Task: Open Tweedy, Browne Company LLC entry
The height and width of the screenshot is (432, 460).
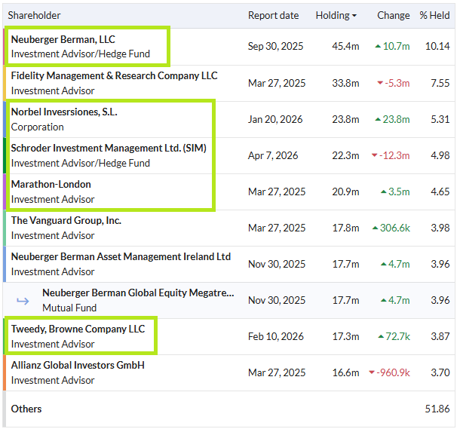Action: [78, 329]
